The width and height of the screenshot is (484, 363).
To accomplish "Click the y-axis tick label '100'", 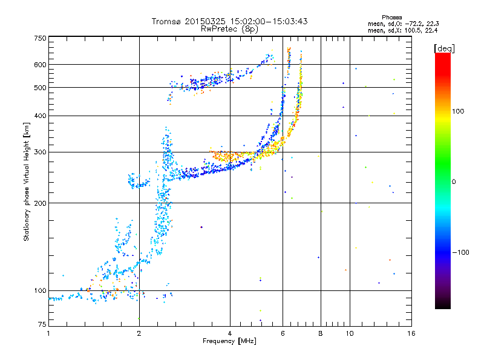I will pos(40,290).
